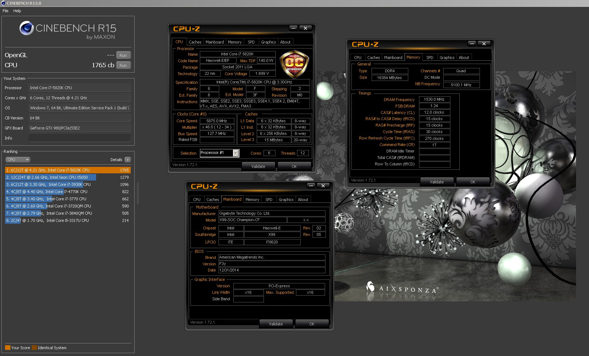
Task: Click the multiplier value x 46.0
Action: coord(217,127)
